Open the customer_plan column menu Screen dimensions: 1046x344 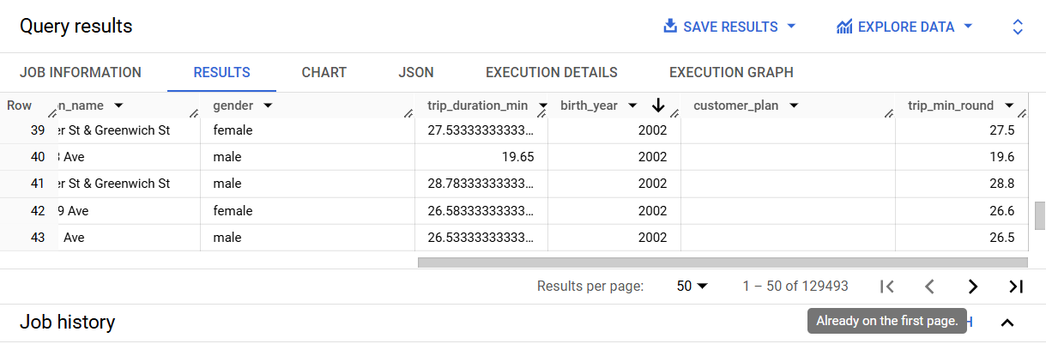(x=794, y=106)
